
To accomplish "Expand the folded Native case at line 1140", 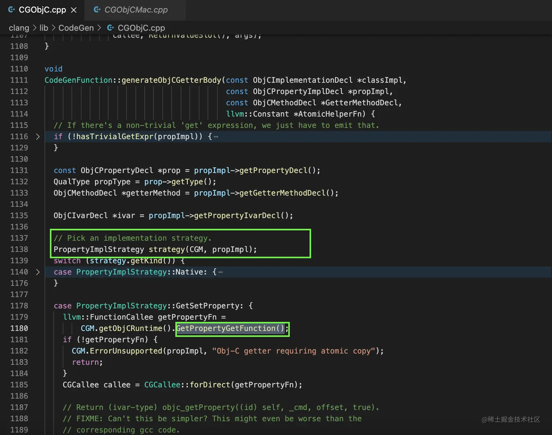I will (38, 272).
